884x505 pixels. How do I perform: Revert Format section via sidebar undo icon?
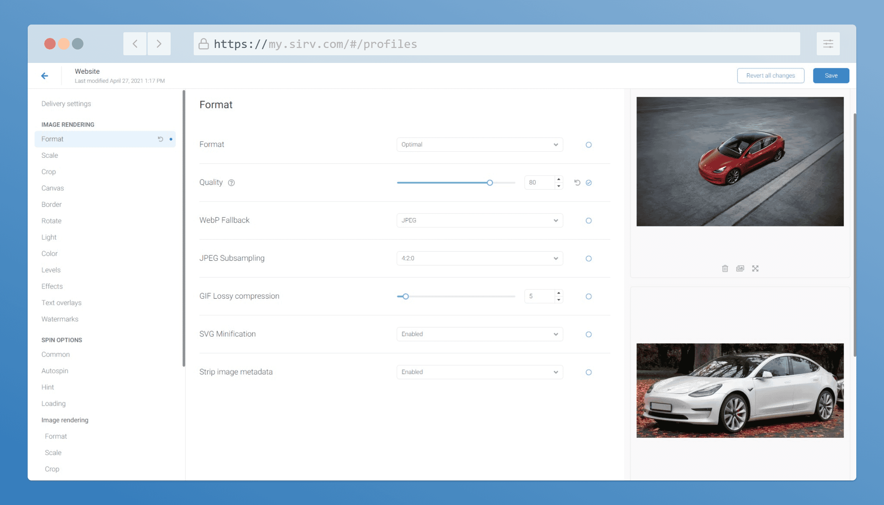coord(160,139)
